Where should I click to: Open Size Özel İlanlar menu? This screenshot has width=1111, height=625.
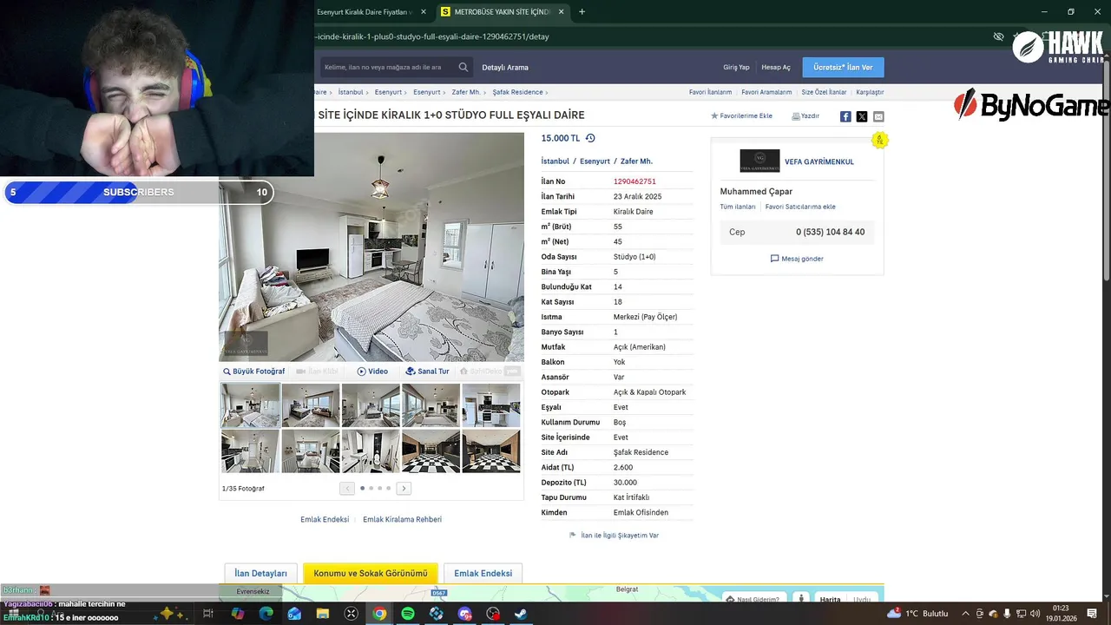pyautogui.click(x=824, y=92)
